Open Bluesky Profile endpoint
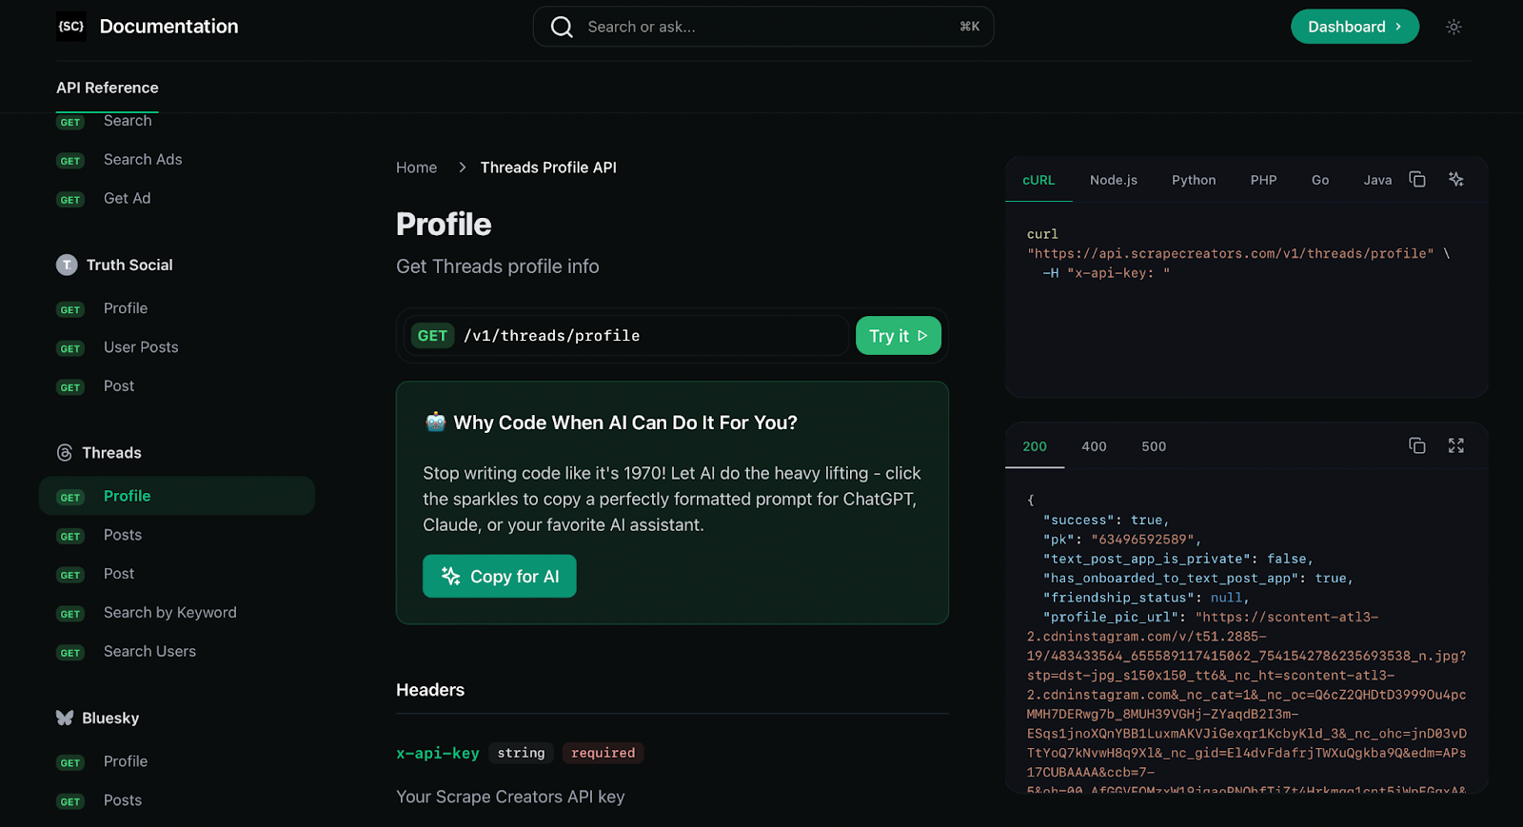The image size is (1523, 827). tap(126, 761)
